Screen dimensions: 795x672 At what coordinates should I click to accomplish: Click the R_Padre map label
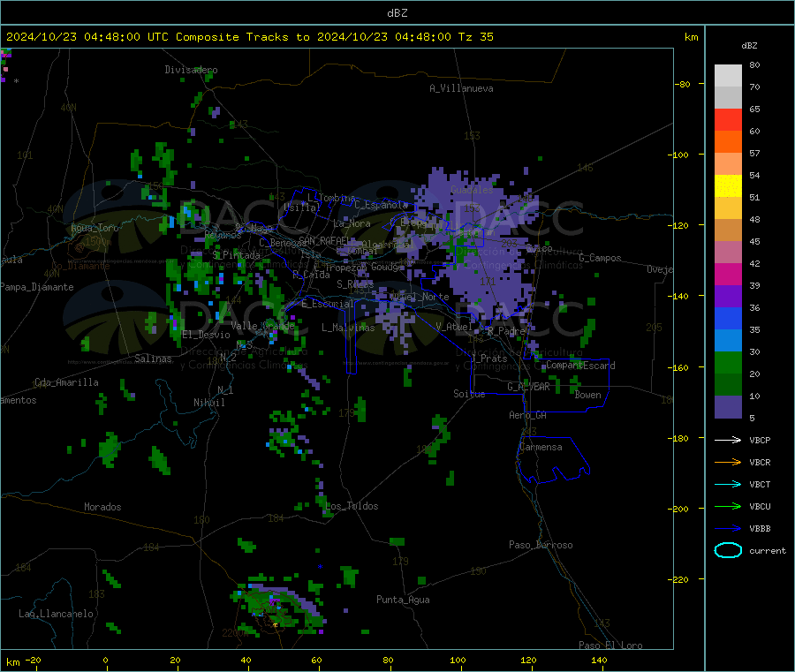pyautogui.click(x=506, y=331)
